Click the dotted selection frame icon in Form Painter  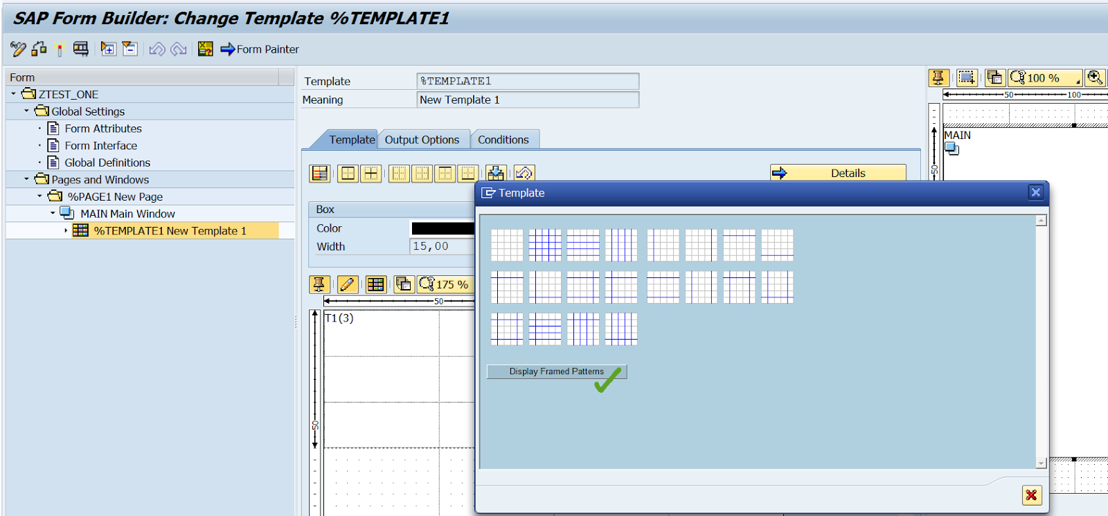pyautogui.click(x=967, y=77)
